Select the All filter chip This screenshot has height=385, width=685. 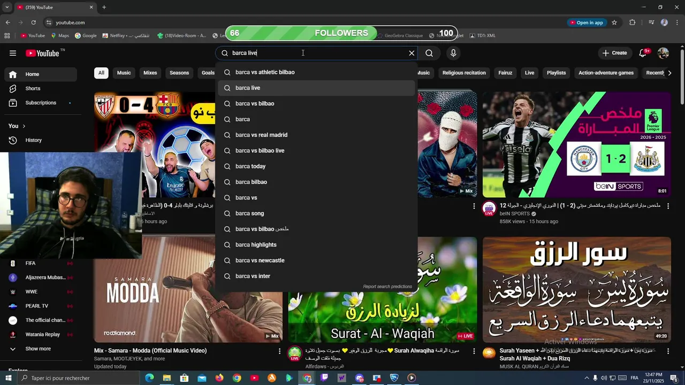pos(101,73)
